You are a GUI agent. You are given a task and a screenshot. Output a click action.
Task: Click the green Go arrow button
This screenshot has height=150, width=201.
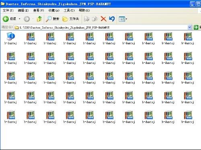tap(196, 27)
